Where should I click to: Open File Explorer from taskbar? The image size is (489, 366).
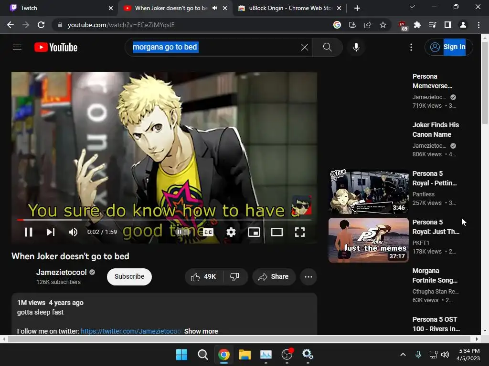pyautogui.click(x=245, y=355)
